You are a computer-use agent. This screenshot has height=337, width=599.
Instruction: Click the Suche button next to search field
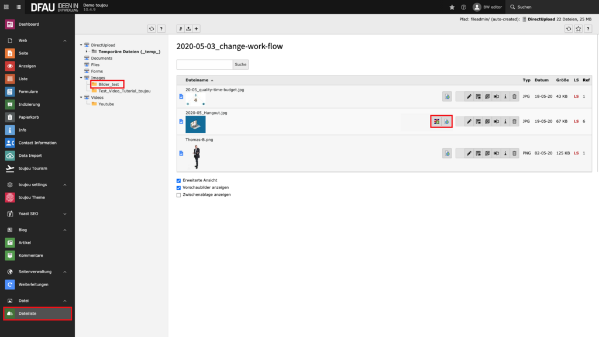point(240,64)
